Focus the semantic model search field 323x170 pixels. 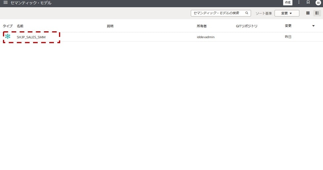pos(221,13)
